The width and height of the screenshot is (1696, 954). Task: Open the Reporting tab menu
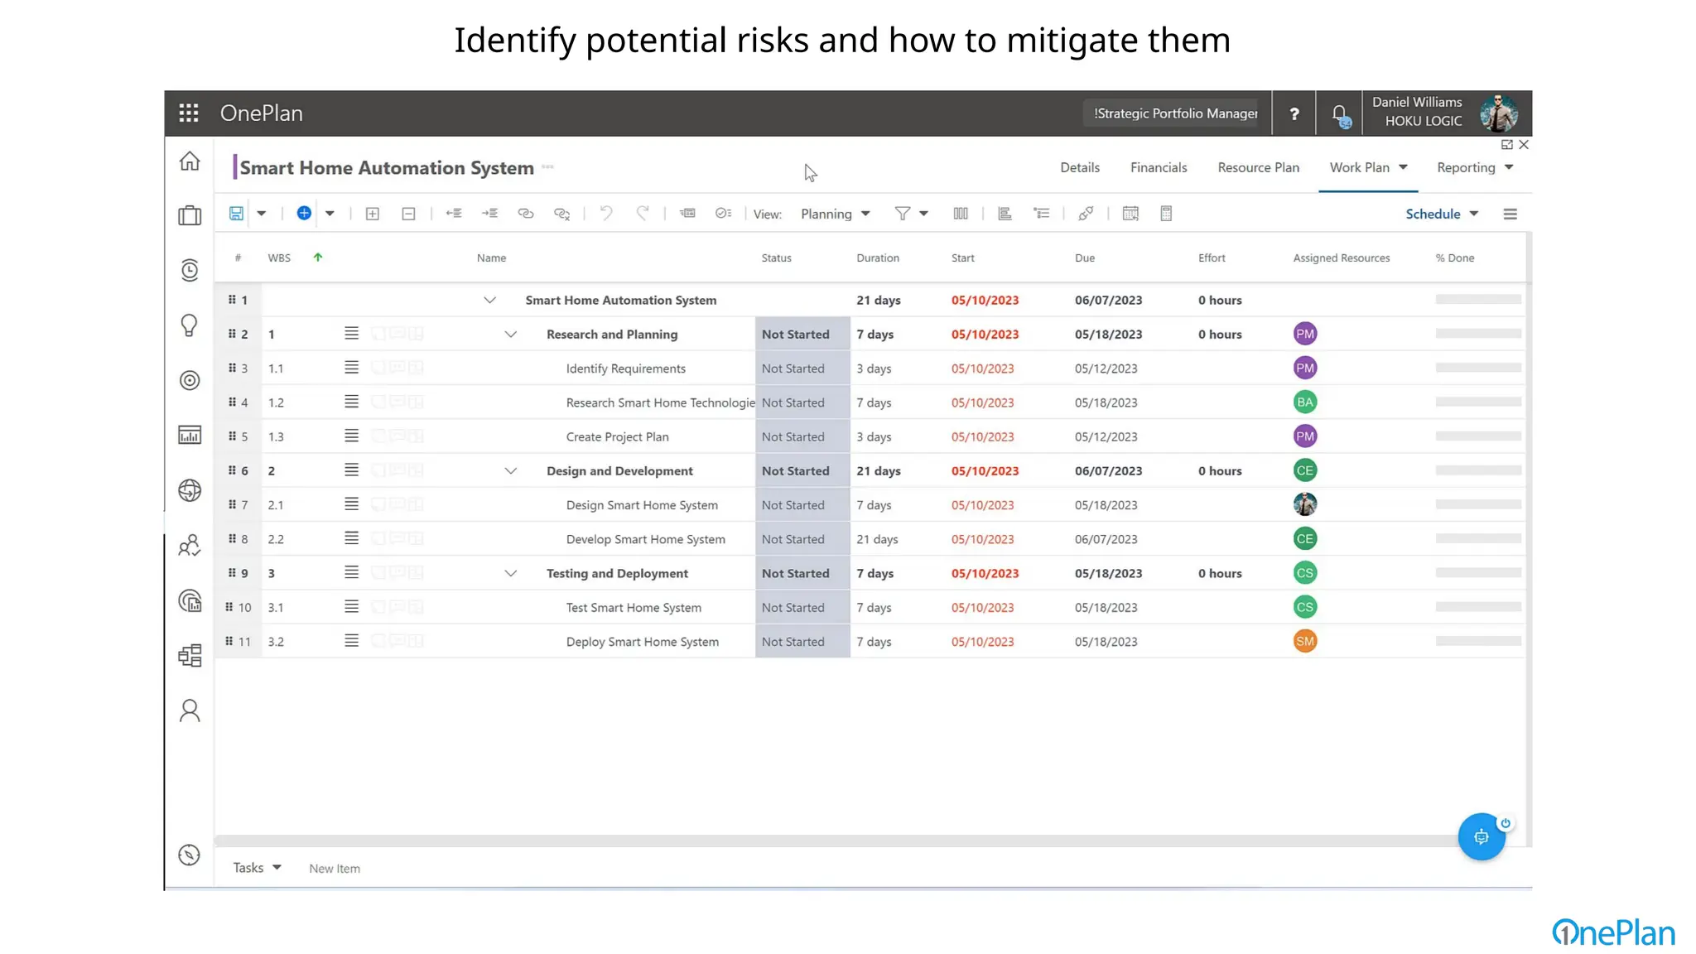1475,167
